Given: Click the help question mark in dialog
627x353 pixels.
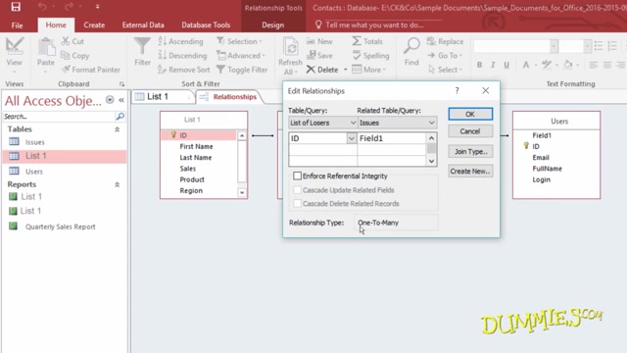Looking at the screenshot, I should coord(457,91).
